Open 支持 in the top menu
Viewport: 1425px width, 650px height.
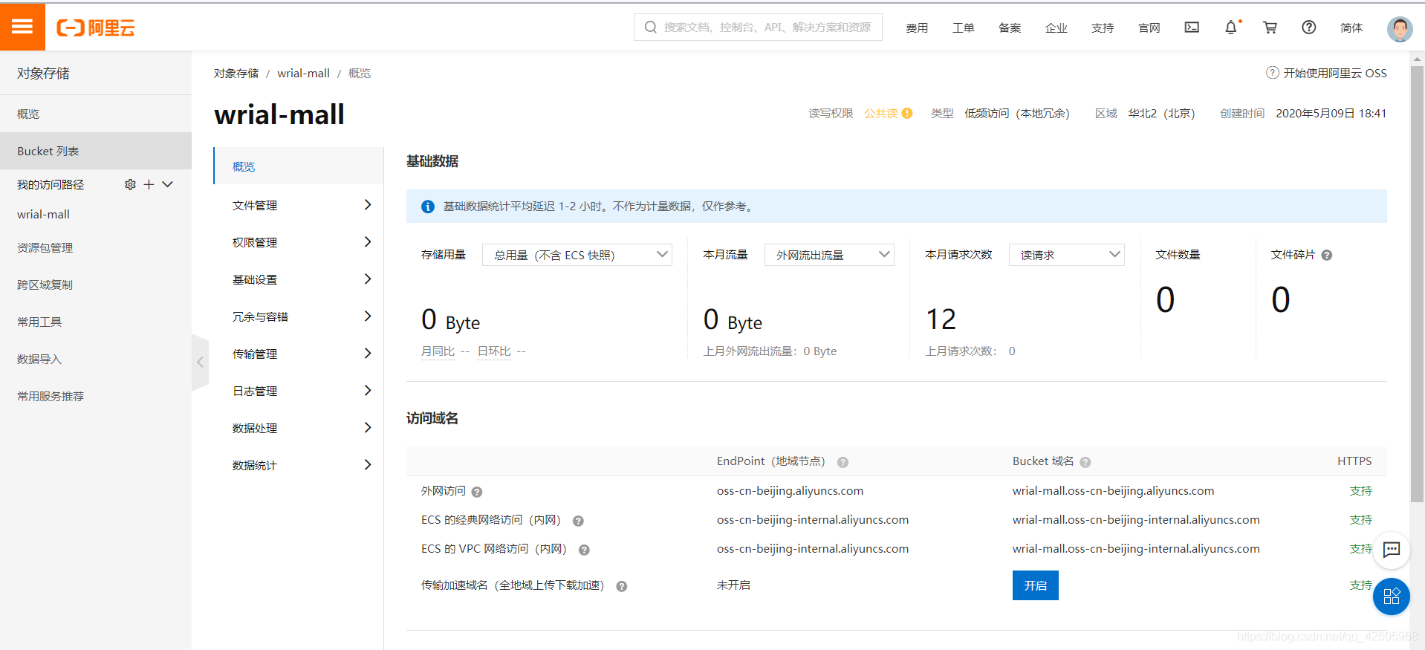pos(1103,28)
